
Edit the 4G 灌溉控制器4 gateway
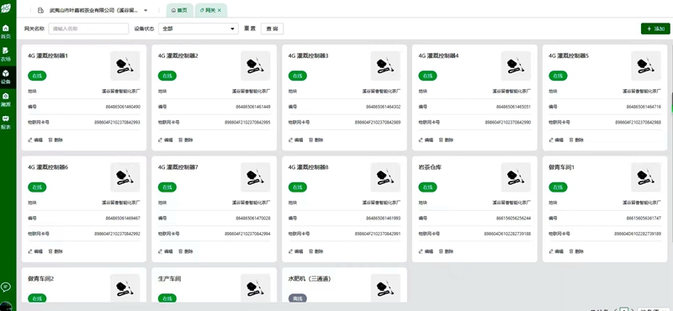click(426, 140)
